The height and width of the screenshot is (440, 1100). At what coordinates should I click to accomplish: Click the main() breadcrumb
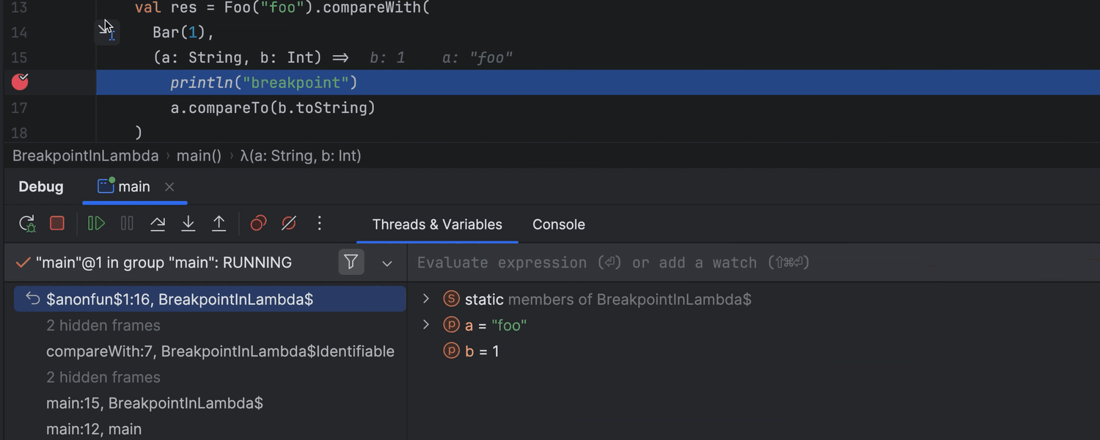[199, 155]
